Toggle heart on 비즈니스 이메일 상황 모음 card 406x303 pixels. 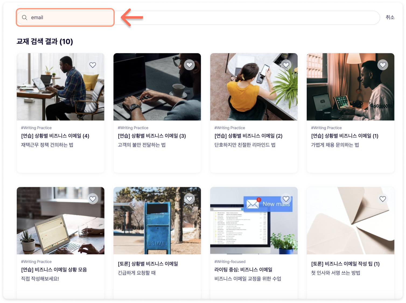click(x=93, y=199)
